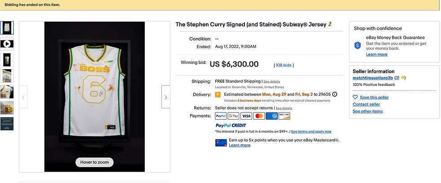Open seller matchfireauctions3b profile
Screen dimensions: 441x183
click(373, 78)
